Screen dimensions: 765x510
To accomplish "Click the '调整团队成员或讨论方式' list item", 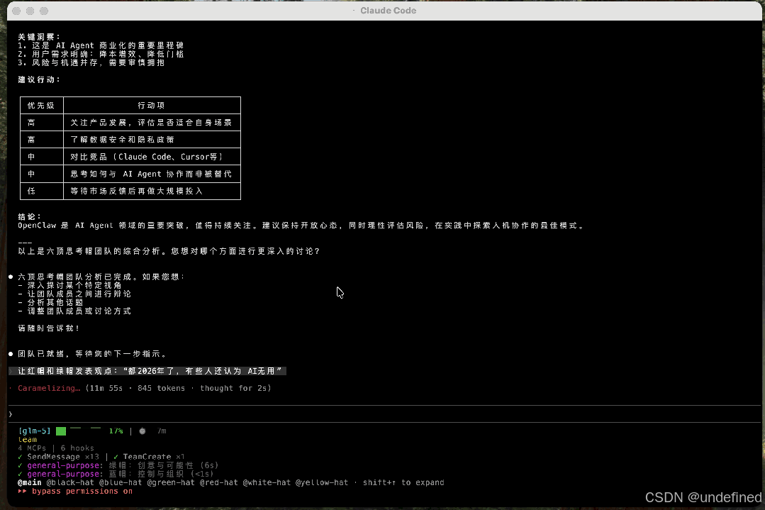I will [x=74, y=311].
